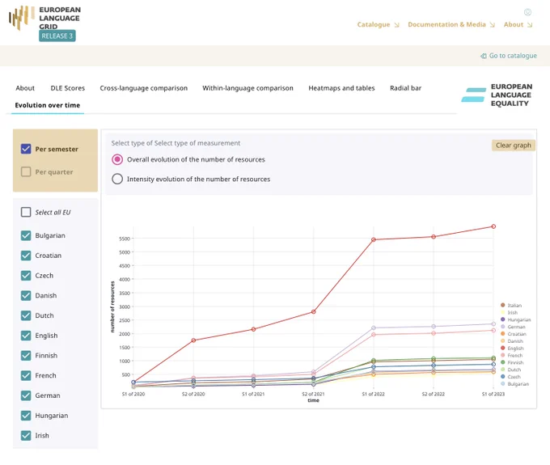This screenshot has height=465, width=550.
Task: Uncheck the Dutch checkbox
Action: click(x=26, y=315)
